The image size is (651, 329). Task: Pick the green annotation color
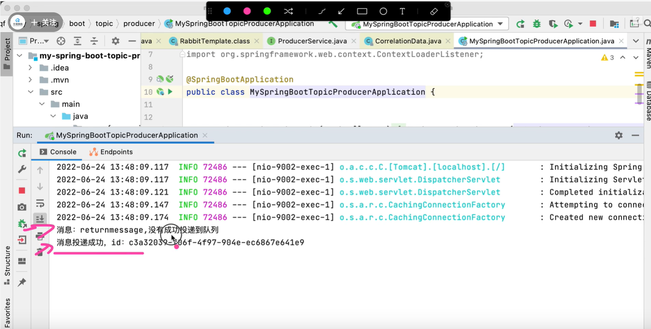pyautogui.click(x=267, y=11)
